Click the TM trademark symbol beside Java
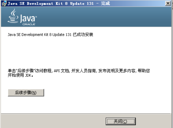173x128 pixels. [36, 17]
